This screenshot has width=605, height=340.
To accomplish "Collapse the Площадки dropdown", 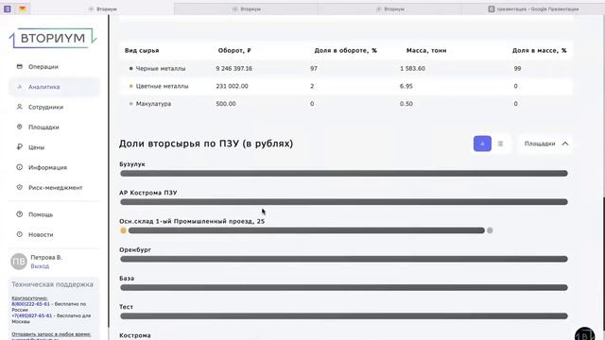I will click(546, 144).
